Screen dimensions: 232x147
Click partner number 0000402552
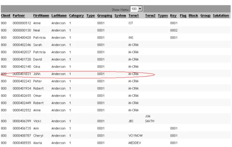[22, 110]
